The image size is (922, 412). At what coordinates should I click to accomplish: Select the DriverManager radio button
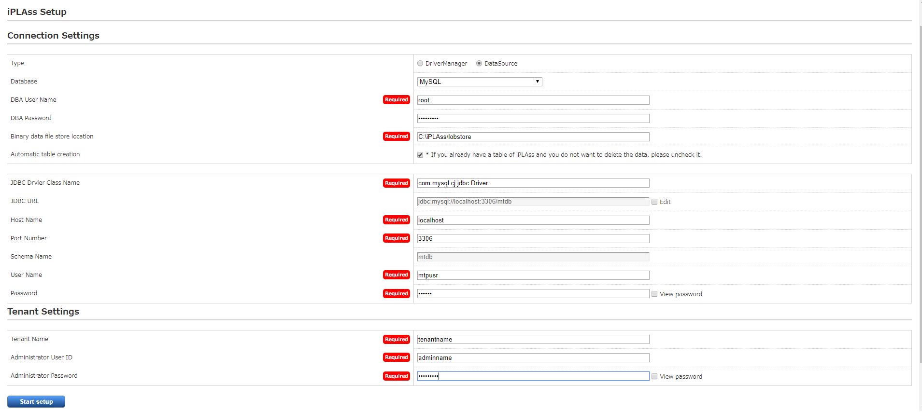420,63
